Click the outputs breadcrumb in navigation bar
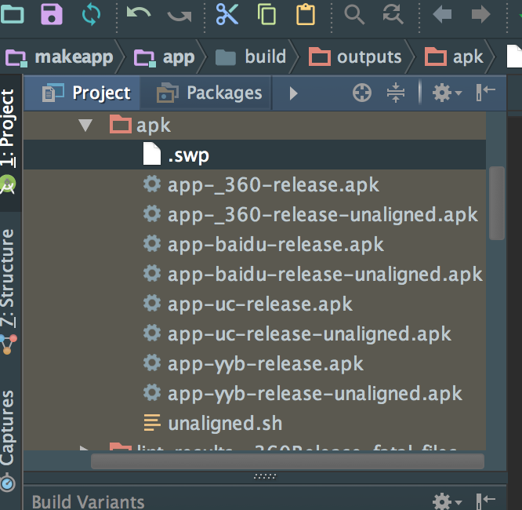This screenshot has height=510, width=522. tap(357, 56)
